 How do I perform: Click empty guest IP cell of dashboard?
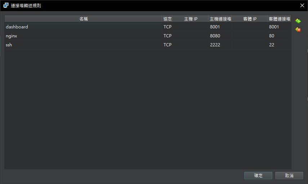tap(250, 27)
